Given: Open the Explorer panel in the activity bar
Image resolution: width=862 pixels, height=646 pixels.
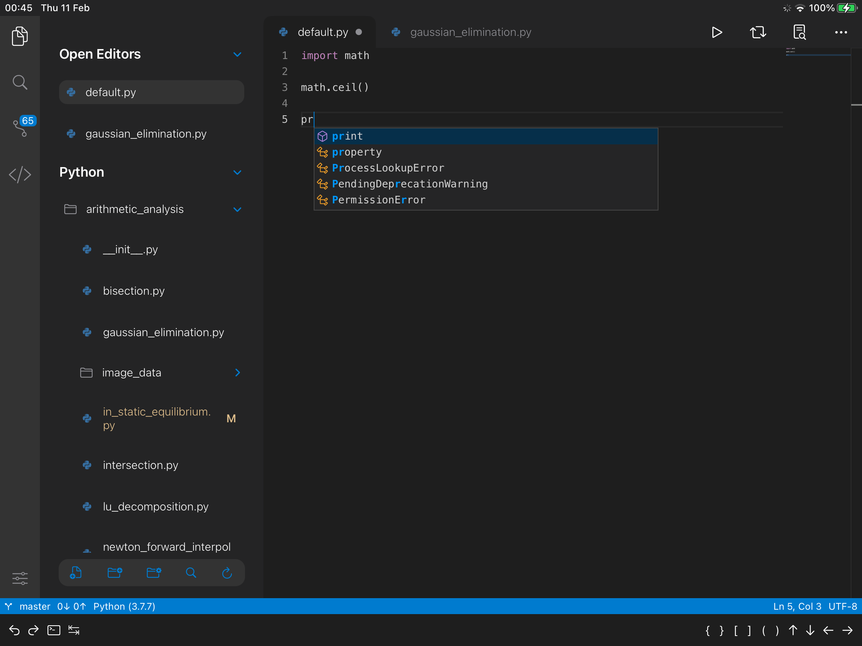Looking at the screenshot, I should (20, 36).
